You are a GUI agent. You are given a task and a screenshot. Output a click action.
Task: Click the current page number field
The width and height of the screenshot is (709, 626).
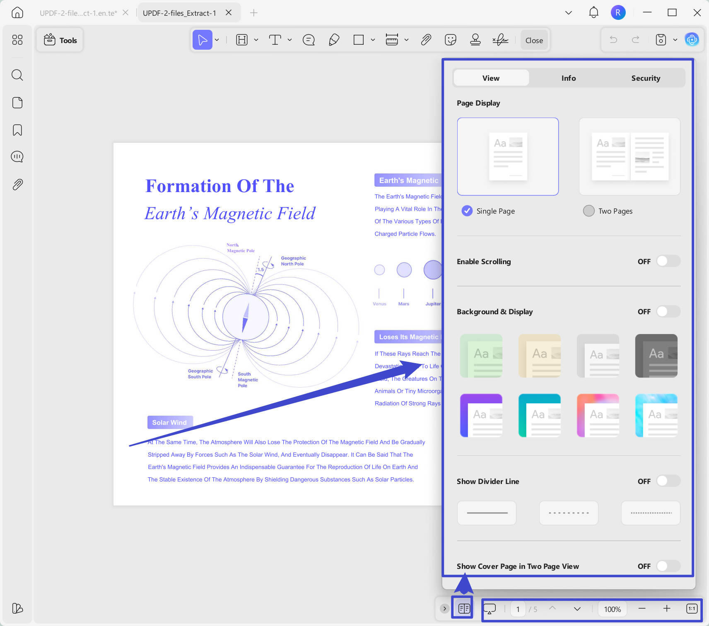point(518,609)
